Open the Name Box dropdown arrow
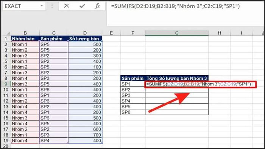265x149 pixels. 42,6
